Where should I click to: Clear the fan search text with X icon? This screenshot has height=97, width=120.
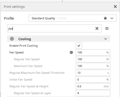[x=97, y=28]
